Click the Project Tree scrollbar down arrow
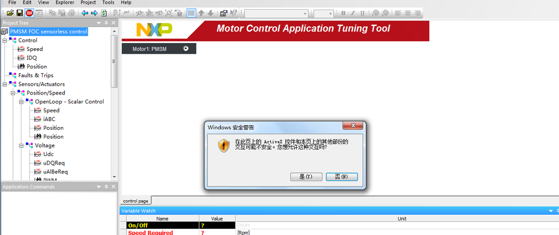The image size is (559, 235). coord(115,176)
